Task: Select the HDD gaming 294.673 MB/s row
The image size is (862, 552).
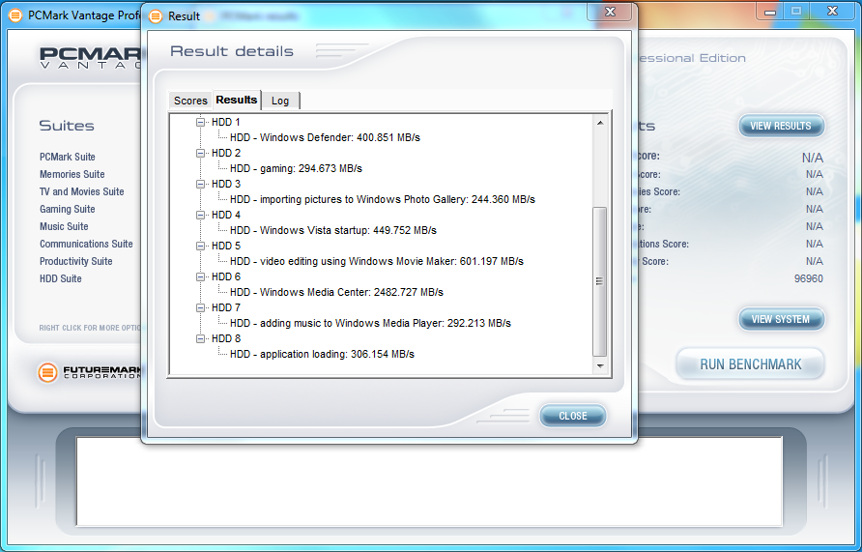Action: point(296,168)
